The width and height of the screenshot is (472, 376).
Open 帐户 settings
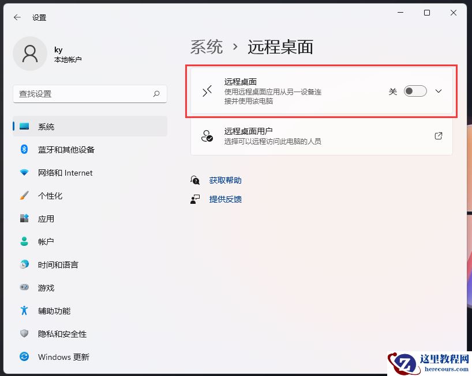[x=47, y=241]
